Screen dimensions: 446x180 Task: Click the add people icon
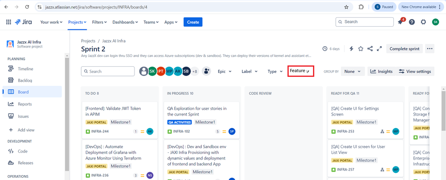pos(206,71)
